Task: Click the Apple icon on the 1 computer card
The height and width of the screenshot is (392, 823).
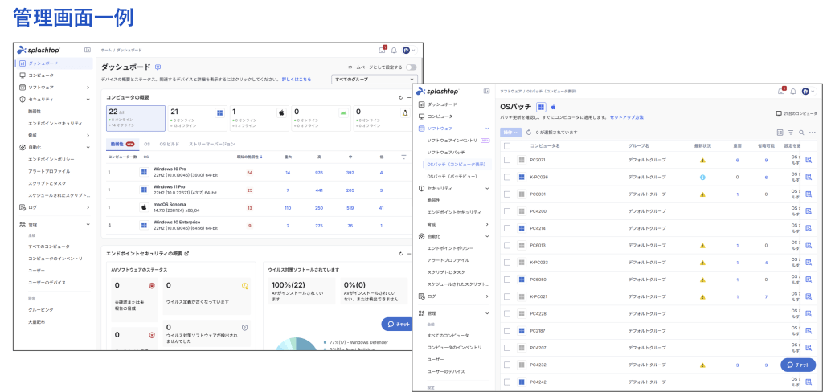Action: 280,112
